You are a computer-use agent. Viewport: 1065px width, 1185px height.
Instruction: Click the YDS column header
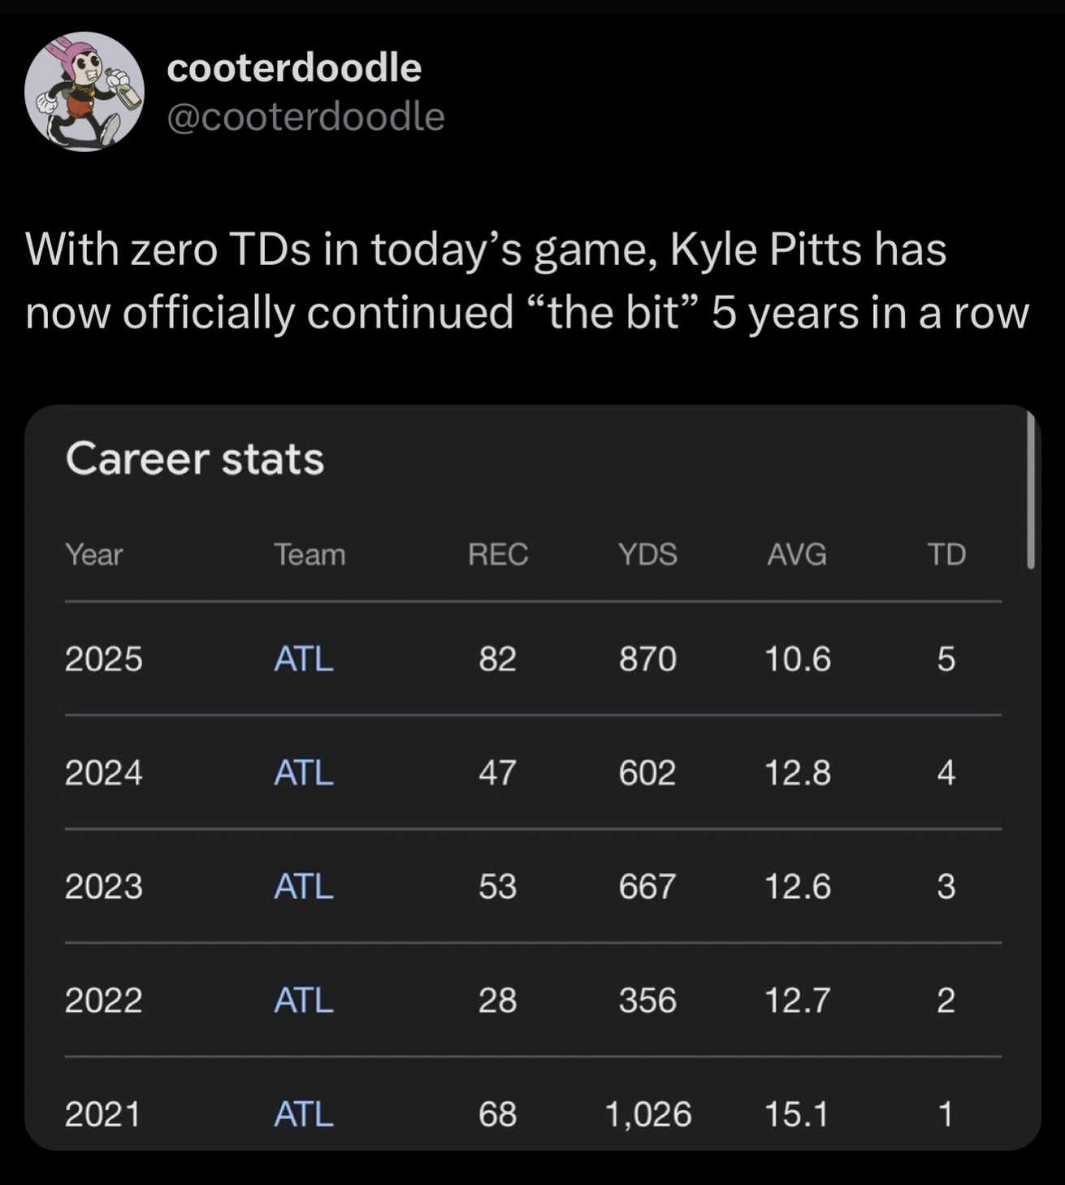click(x=647, y=554)
